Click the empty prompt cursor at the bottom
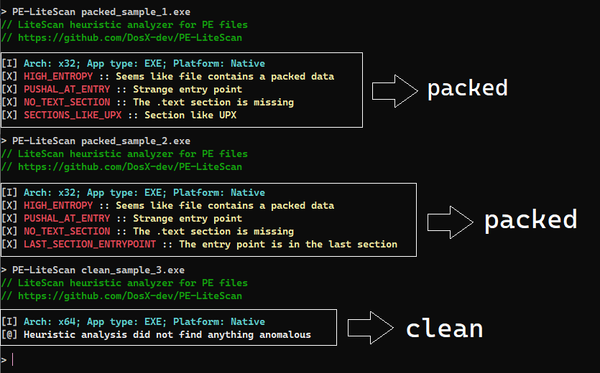This screenshot has width=600, height=373. [x=12, y=359]
